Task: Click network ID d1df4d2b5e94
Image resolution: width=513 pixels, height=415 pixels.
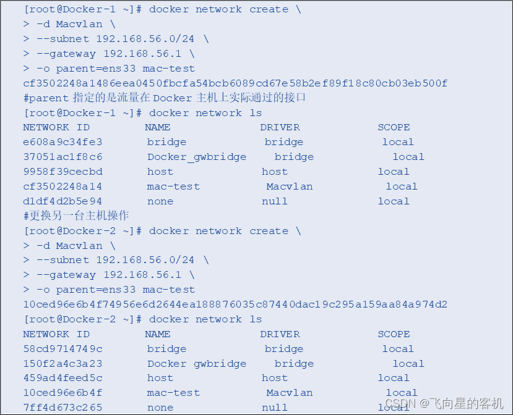Action: tap(63, 201)
